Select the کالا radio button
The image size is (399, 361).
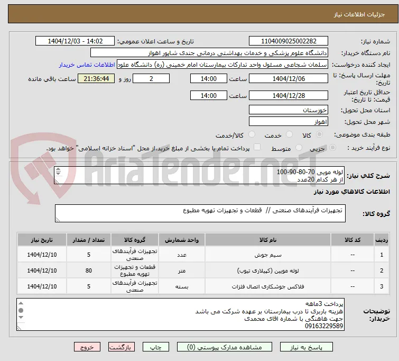pos(319,134)
